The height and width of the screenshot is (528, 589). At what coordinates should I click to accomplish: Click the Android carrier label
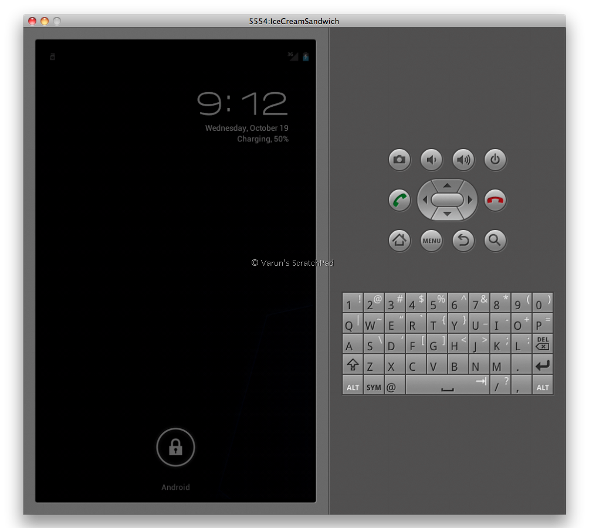pos(175,487)
